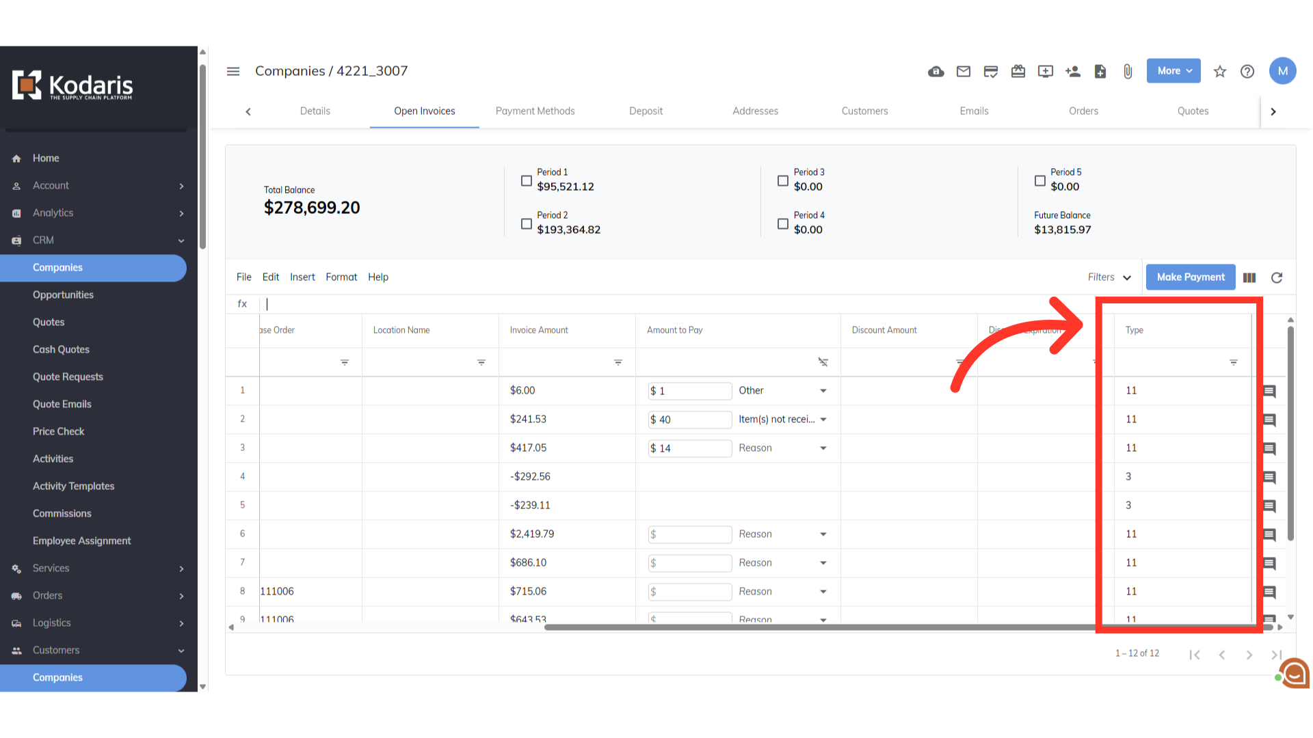Screen dimensions: 1313x738
Task: Click the envelope email icon in header
Action: coord(963,71)
